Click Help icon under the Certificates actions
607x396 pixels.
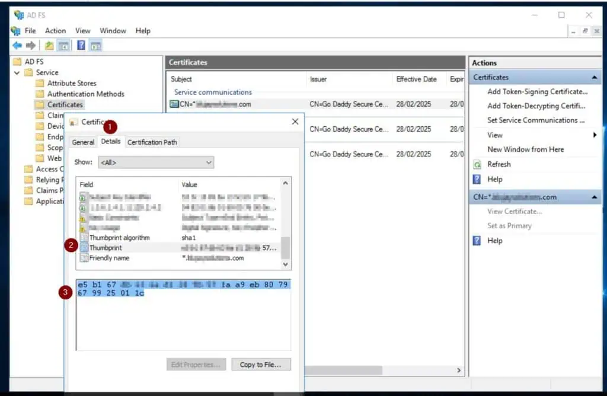pos(477,179)
